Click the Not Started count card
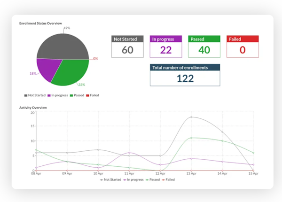The image size is (282, 202). 127,47
